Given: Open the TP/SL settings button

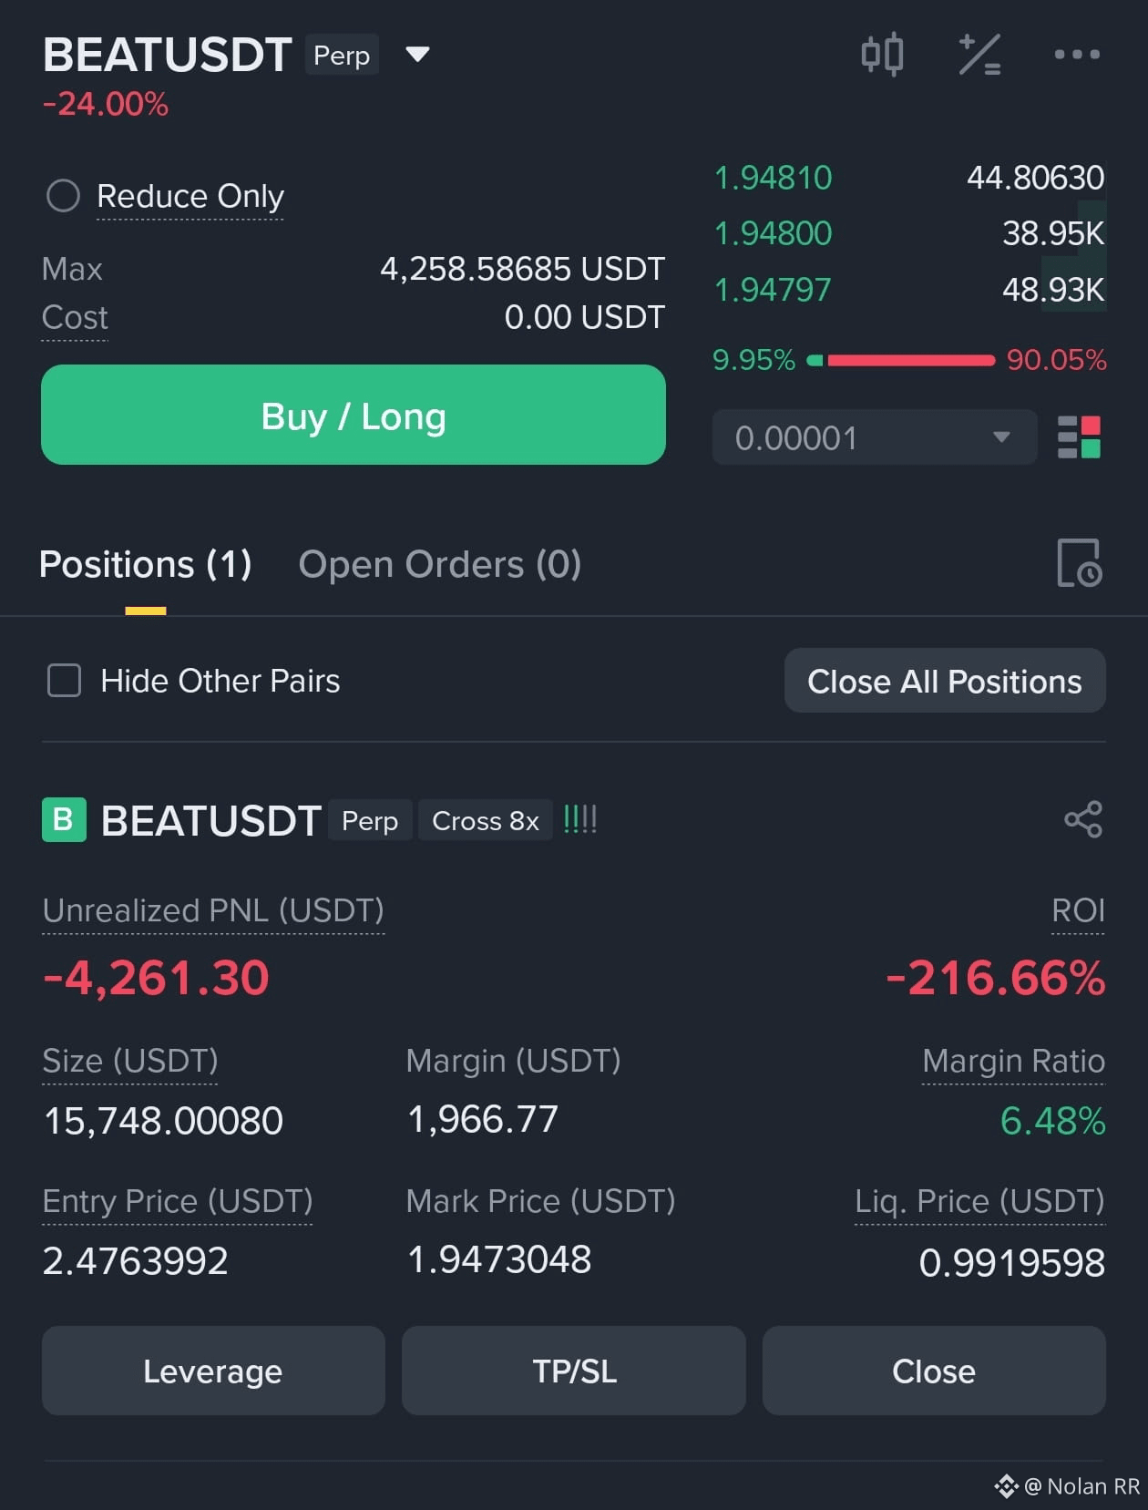Looking at the screenshot, I should 574,1371.
